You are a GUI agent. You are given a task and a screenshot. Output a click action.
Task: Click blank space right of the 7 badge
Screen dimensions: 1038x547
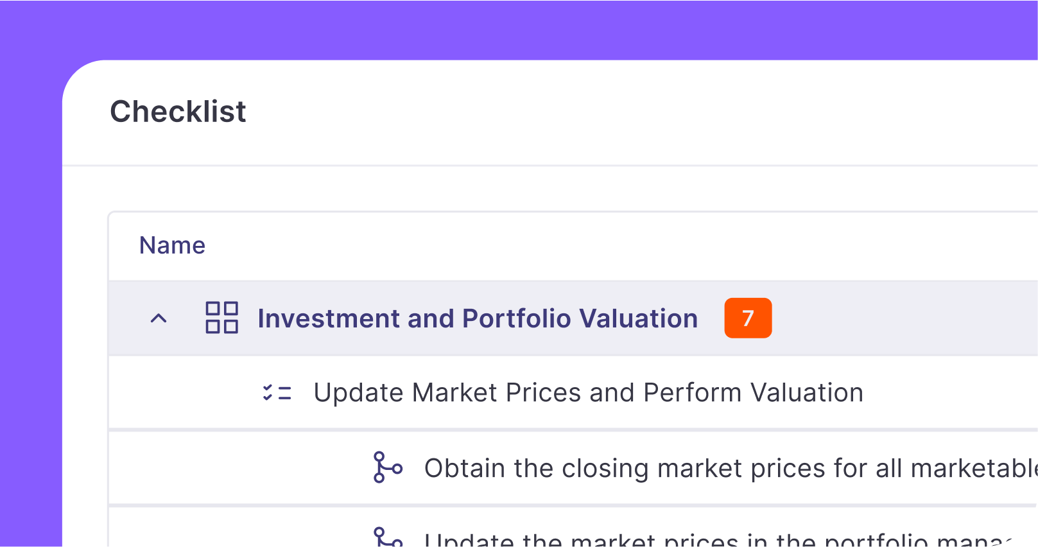(899, 318)
